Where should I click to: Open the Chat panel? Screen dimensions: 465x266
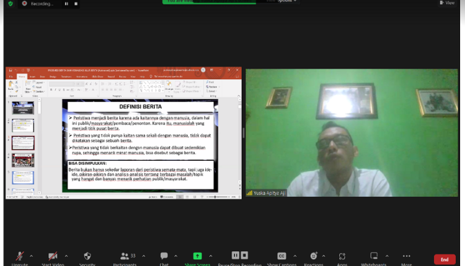coord(164,259)
